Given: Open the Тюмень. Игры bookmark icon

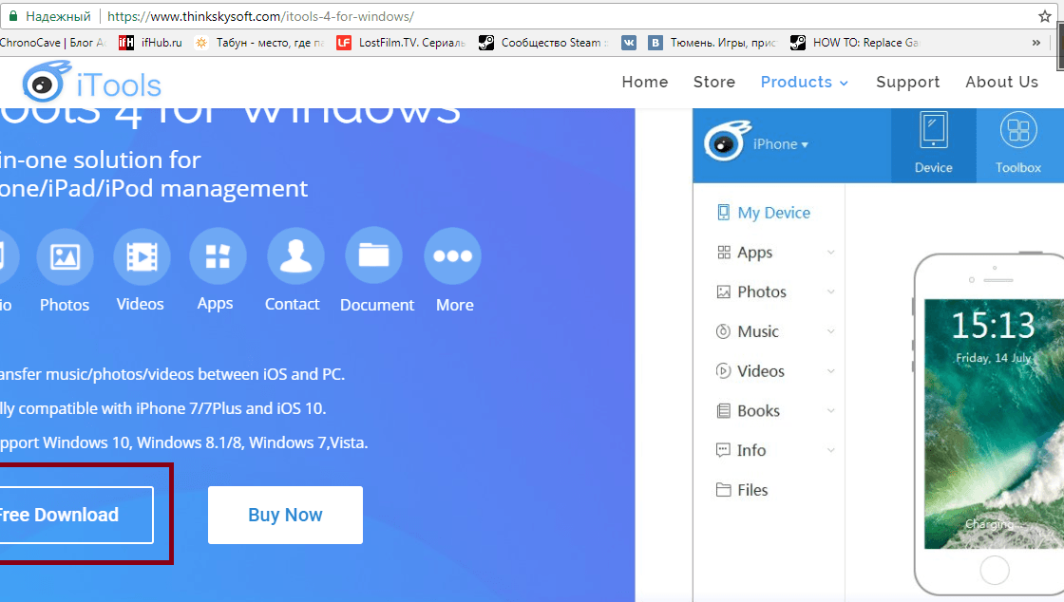Looking at the screenshot, I should click(655, 43).
